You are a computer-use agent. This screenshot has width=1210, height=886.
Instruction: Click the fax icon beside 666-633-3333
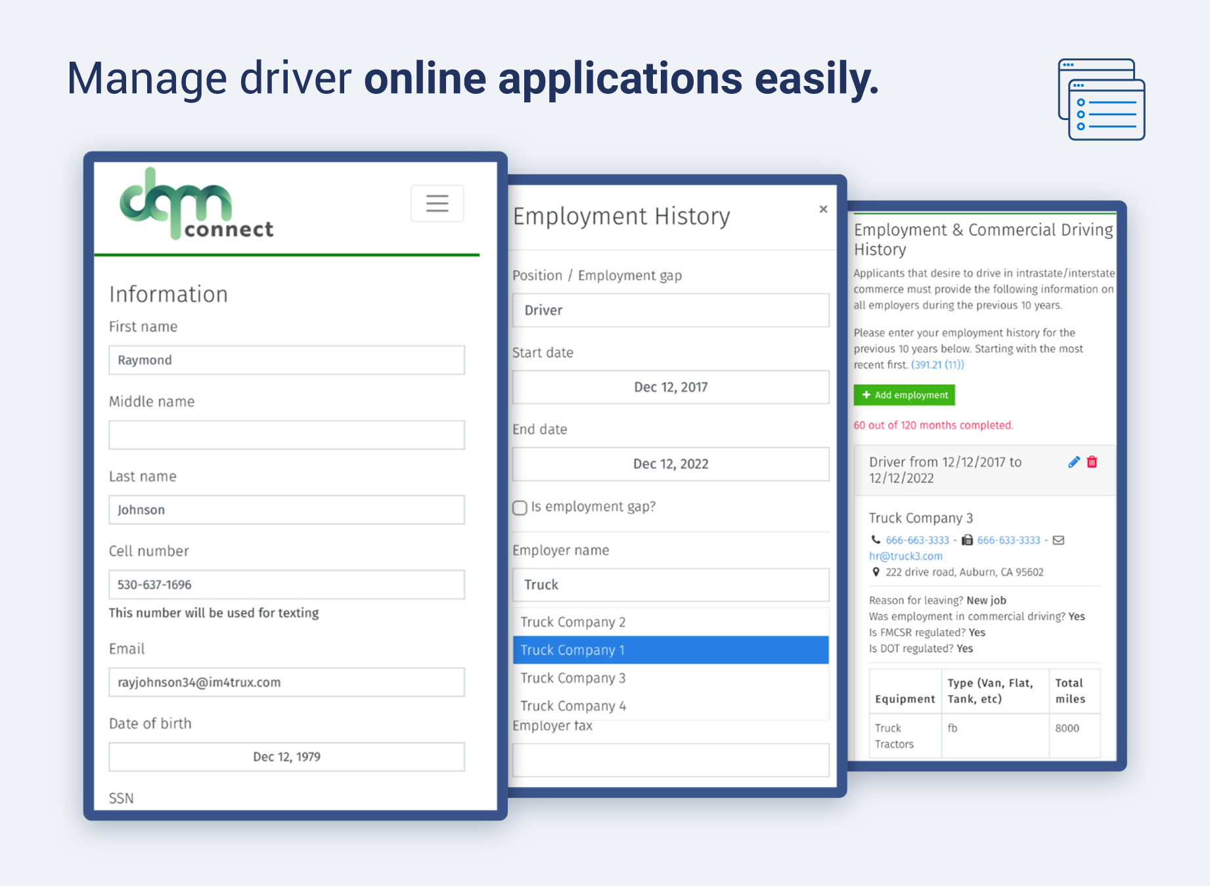(967, 540)
